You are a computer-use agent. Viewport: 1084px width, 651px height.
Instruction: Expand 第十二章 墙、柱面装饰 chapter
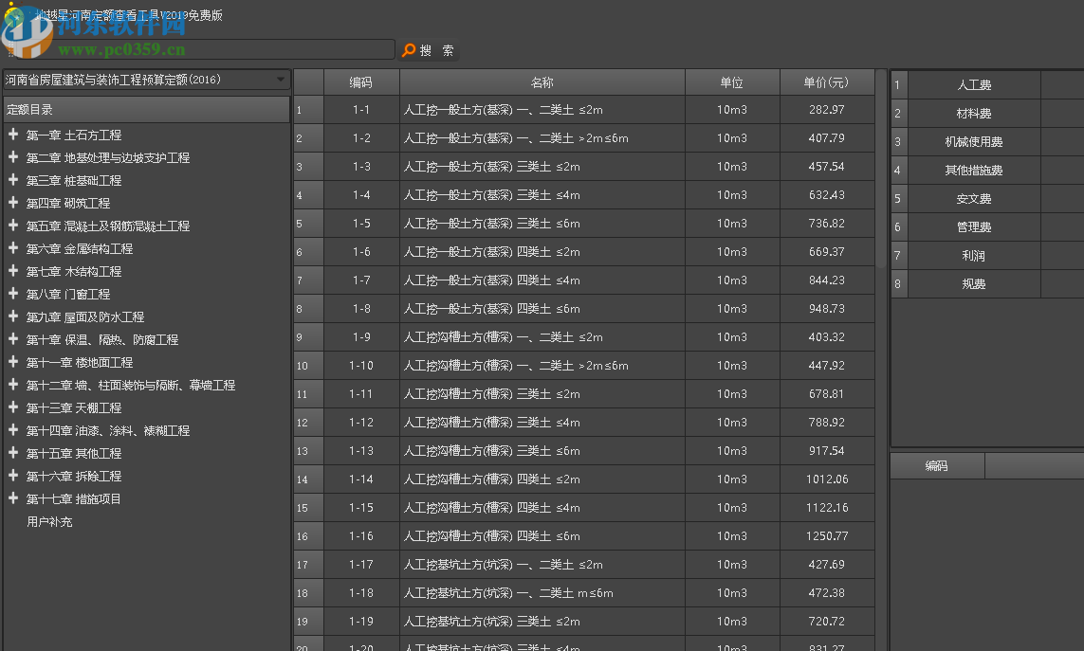click(12, 385)
